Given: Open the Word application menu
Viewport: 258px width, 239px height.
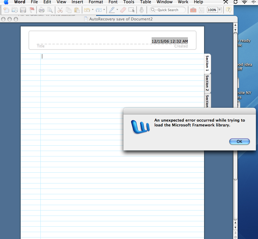Looking at the screenshot, I should point(19,2).
